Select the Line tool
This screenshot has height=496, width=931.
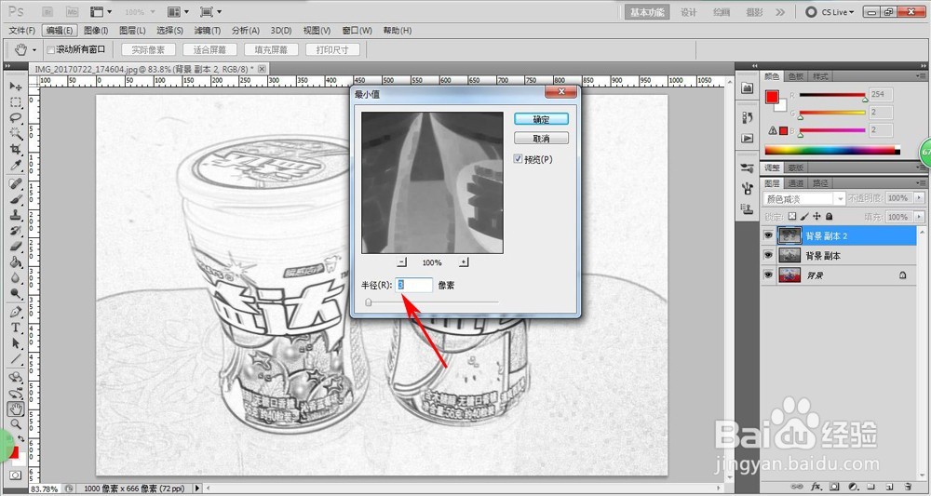16,359
